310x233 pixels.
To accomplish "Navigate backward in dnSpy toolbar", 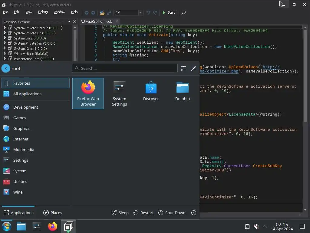I will [x=86, y=13].
